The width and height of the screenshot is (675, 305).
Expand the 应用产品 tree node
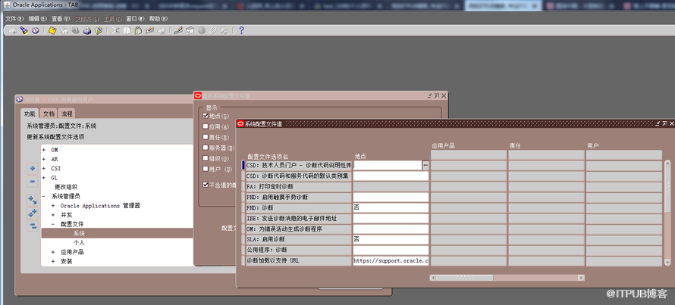53,252
